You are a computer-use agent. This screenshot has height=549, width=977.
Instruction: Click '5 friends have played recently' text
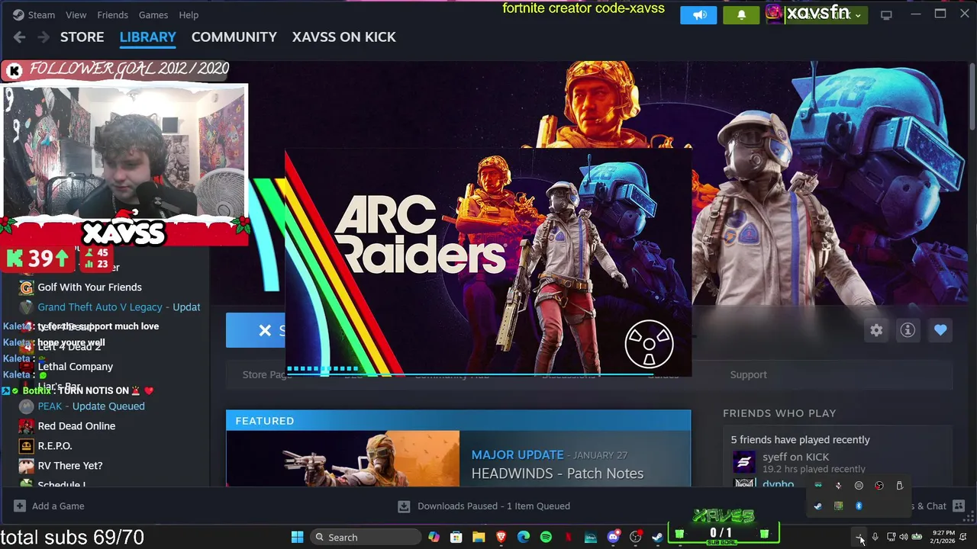point(800,440)
